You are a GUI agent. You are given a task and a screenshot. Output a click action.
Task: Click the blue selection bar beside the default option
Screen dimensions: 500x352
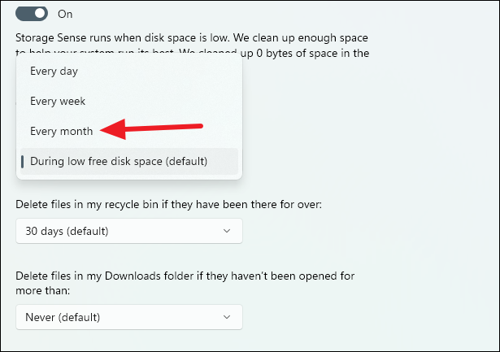[23, 161]
